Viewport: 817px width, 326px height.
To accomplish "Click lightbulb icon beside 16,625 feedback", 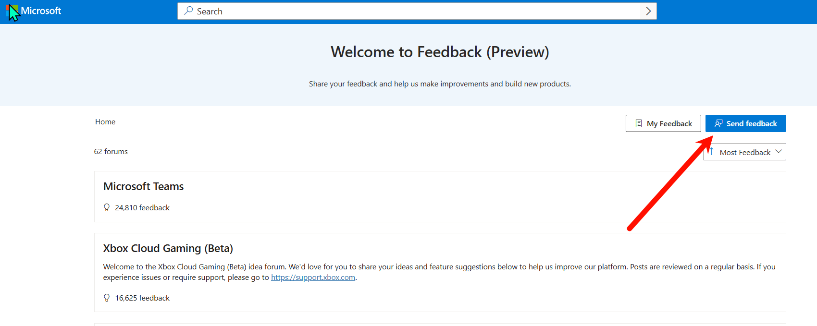I will point(107,298).
